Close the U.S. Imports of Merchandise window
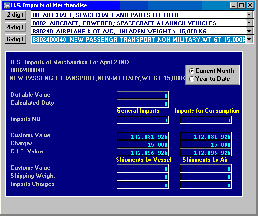The width and height of the screenshot is (258, 216). pyautogui.click(x=250, y=5)
